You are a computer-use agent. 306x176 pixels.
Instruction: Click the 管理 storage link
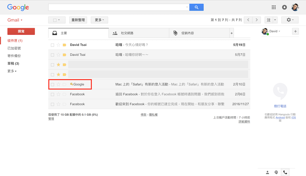click(x=51, y=119)
